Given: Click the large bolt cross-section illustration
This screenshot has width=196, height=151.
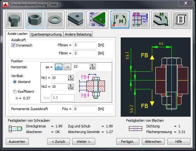Looking at the screenshot, I should pyautogui.click(x=155, y=77).
